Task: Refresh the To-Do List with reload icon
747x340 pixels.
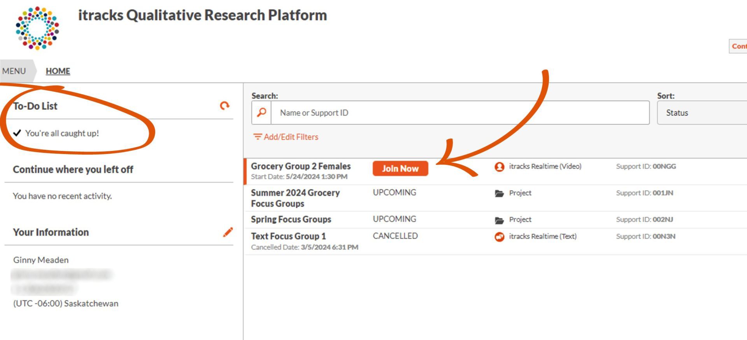Action: tap(224, 105)
